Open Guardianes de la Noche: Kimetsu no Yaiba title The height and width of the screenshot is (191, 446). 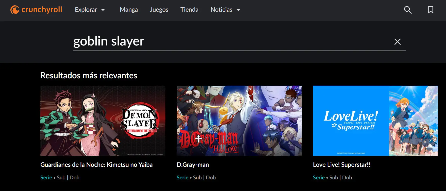point(96,165)
